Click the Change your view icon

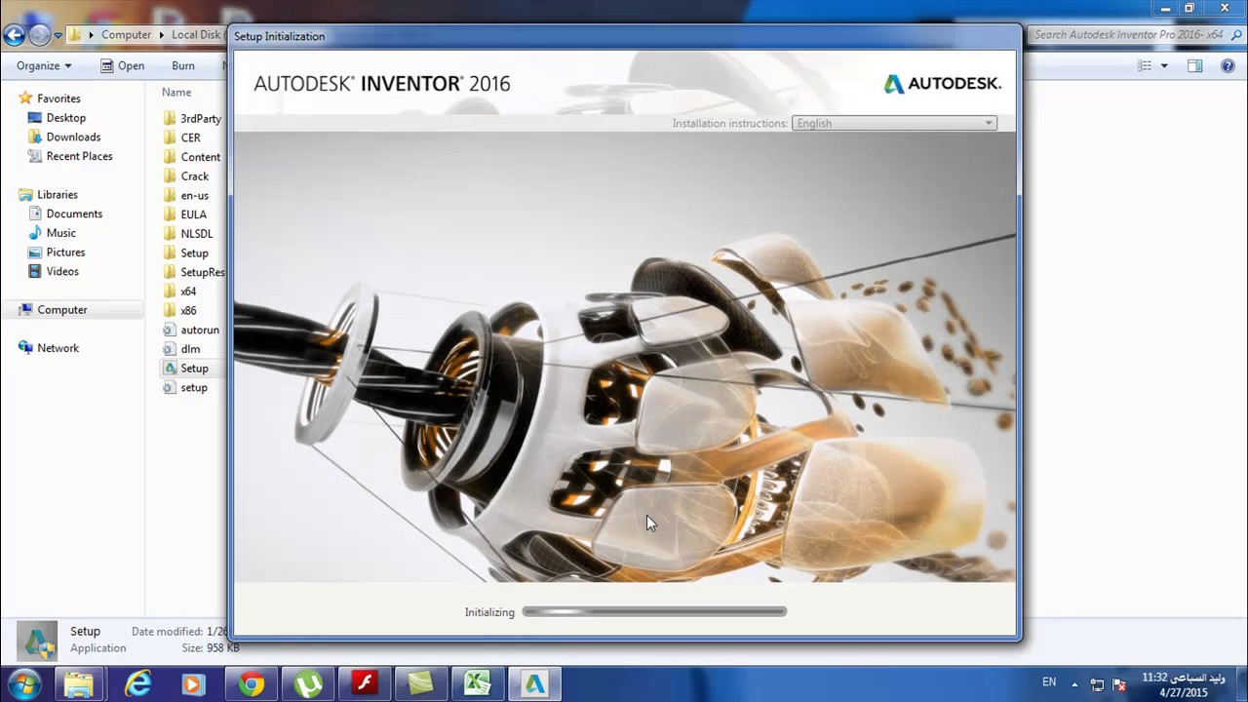pos(1145,65)
